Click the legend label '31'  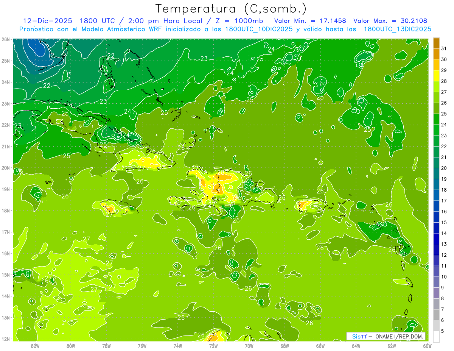(444, 48)
